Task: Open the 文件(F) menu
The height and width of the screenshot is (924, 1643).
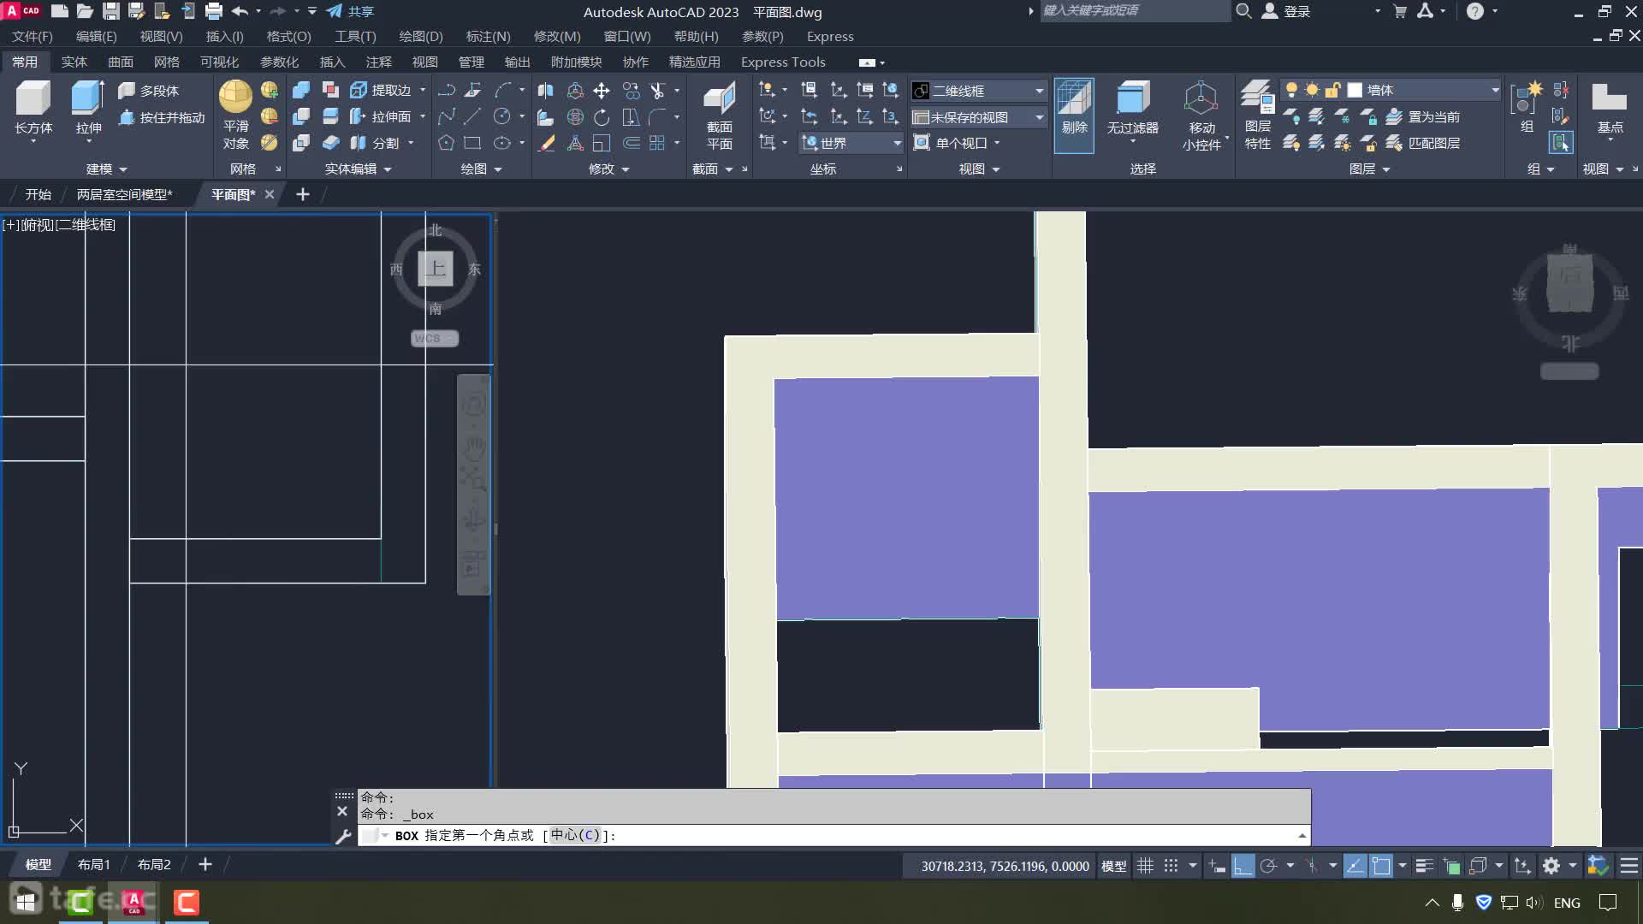Action: point(33,36)
